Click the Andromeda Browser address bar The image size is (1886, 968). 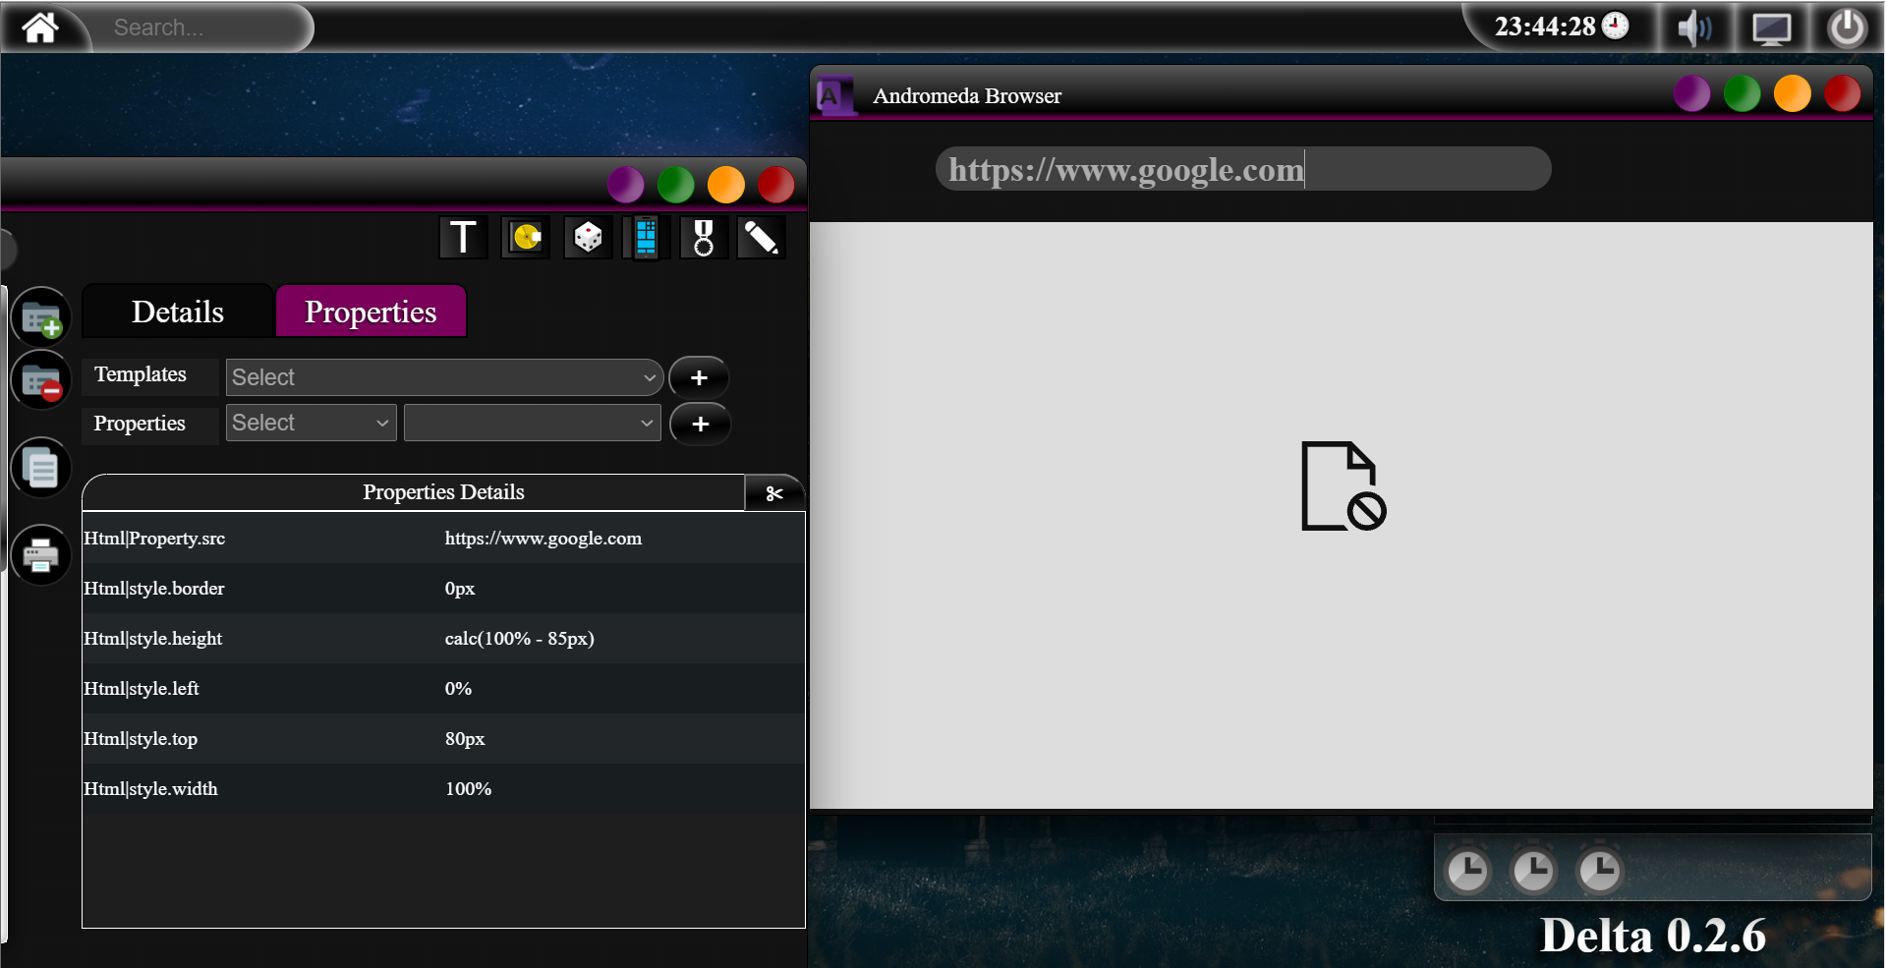(1241, 168)
